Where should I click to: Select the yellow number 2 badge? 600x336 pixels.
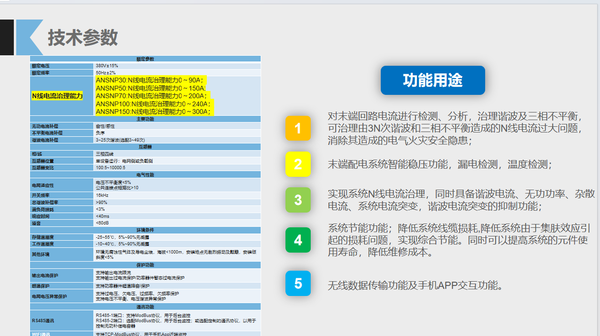click(x=298, y=164)
